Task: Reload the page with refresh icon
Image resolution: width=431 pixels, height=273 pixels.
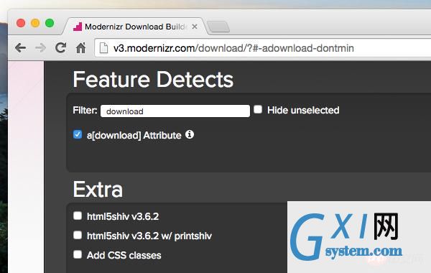Action: 60,47
